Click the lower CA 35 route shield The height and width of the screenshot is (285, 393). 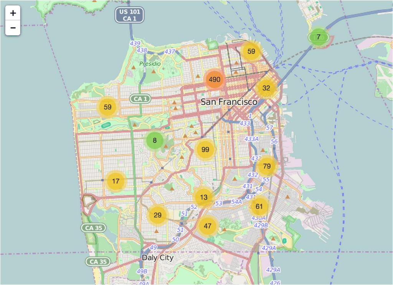(x=97, y=262)
